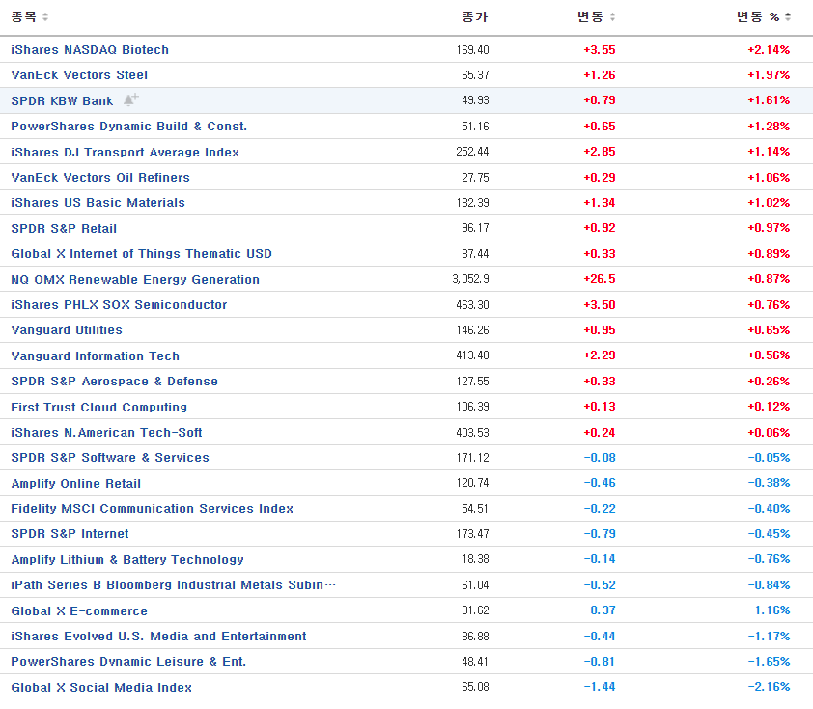813x709 pixels.
Task: Click percent change +2.14%
Action: coord(769,50)
